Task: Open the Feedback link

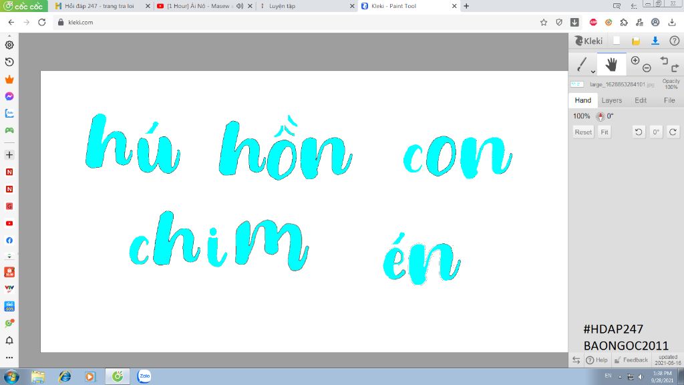Action: tap(631, 360)
